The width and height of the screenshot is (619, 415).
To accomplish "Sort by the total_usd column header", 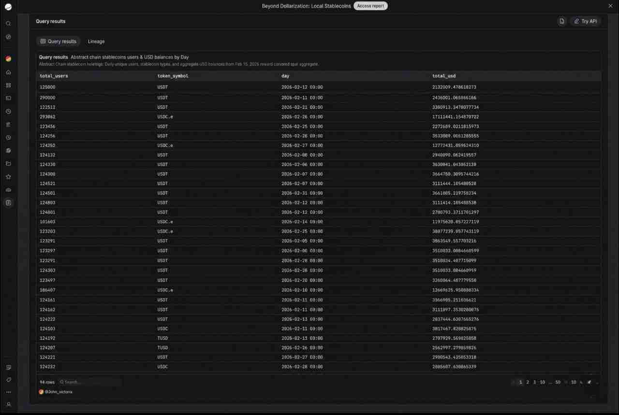I will (x=443, y=76).
